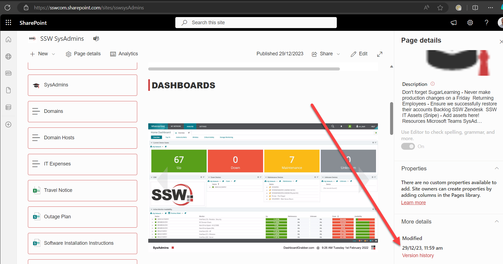Open the SharePoint app launcher waffle
This screenshot has height=264, width=503.
[8, 23]
